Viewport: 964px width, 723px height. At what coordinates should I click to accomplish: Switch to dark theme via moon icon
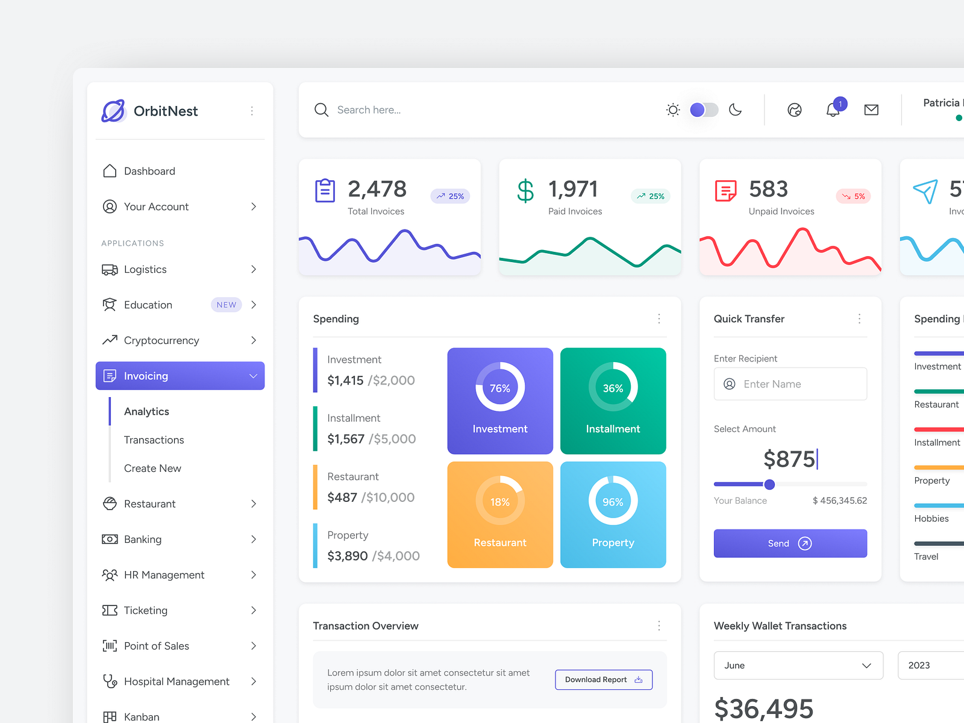[x=736, y=110]
